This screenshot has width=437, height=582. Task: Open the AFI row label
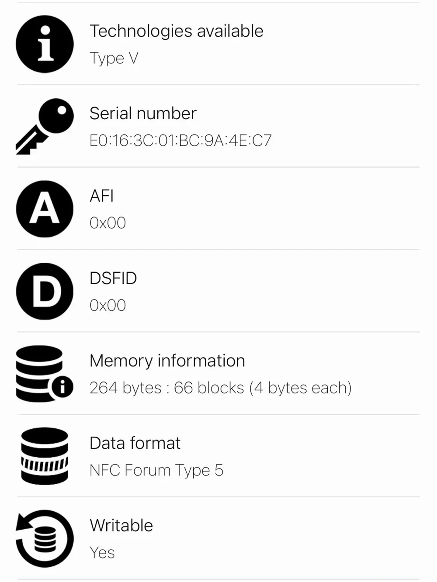pos(101,196)
